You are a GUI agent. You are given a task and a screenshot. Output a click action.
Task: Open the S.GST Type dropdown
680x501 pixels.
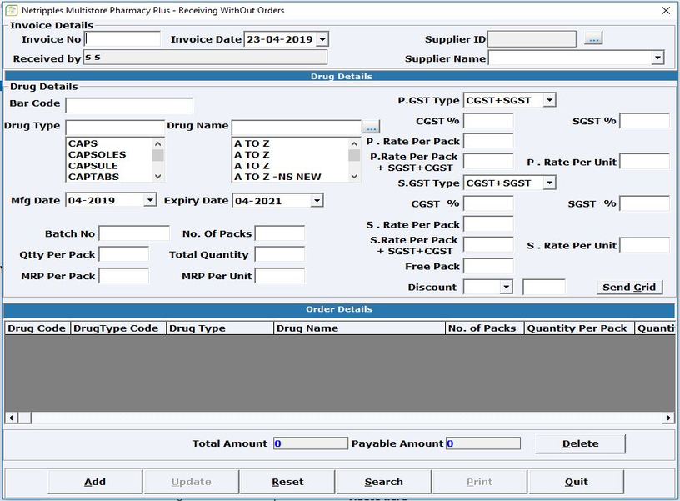tap(549, 183)
